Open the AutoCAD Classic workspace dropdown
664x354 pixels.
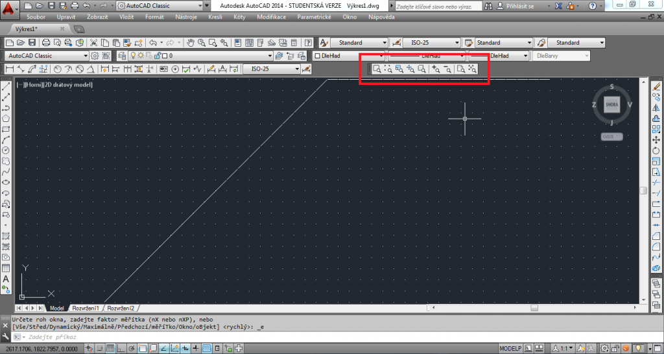[46, 56]
